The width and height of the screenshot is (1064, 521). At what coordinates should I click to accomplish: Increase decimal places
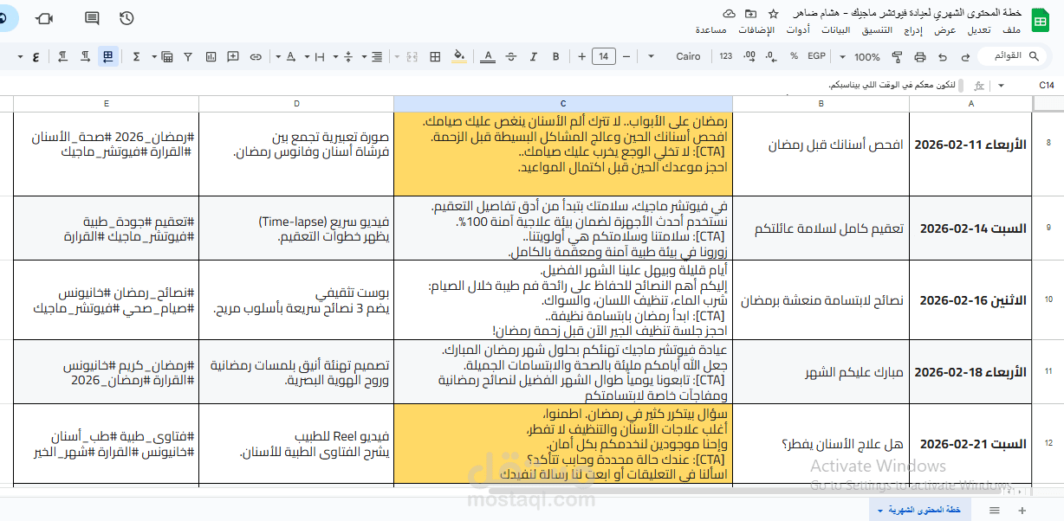click(749, 57)
